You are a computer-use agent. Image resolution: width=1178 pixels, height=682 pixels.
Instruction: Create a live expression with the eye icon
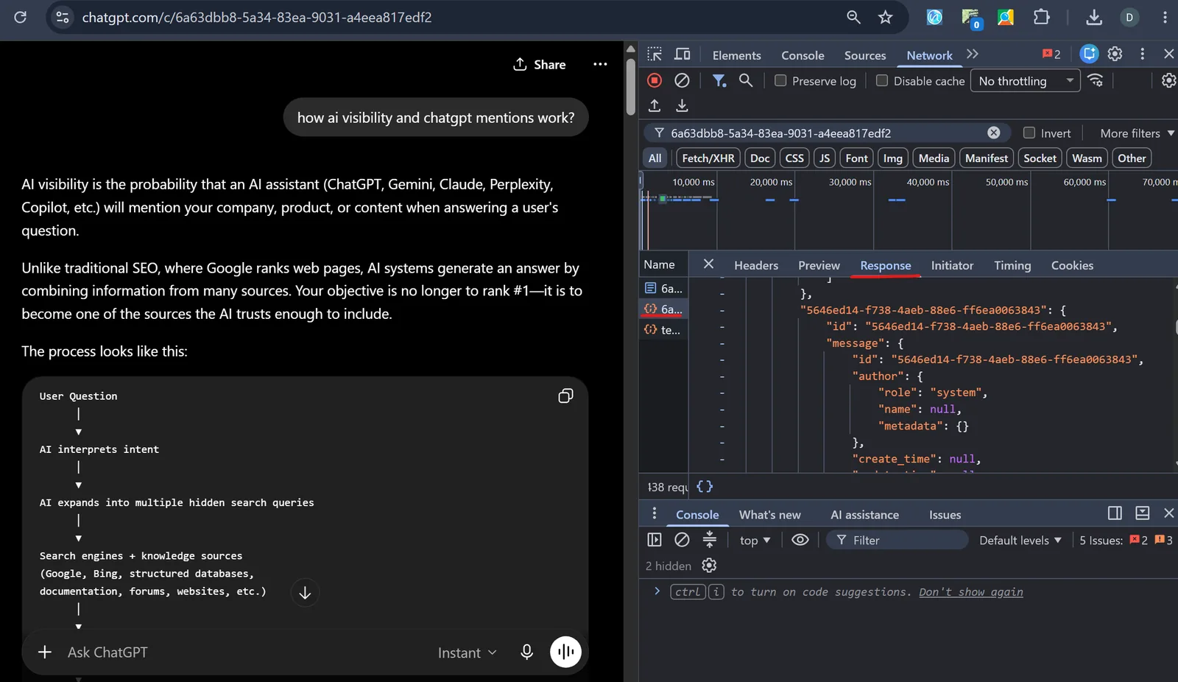[x=800, y=540]
